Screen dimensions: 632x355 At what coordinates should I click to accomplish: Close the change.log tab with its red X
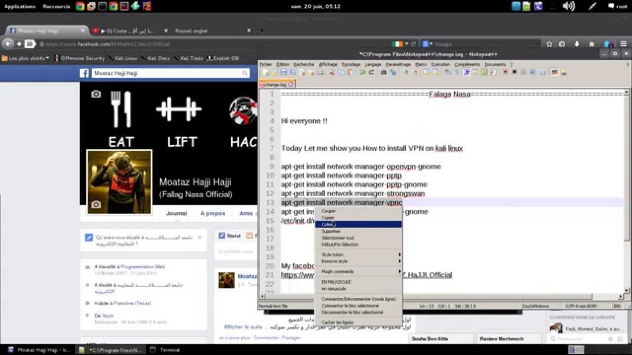coord(292,84)
